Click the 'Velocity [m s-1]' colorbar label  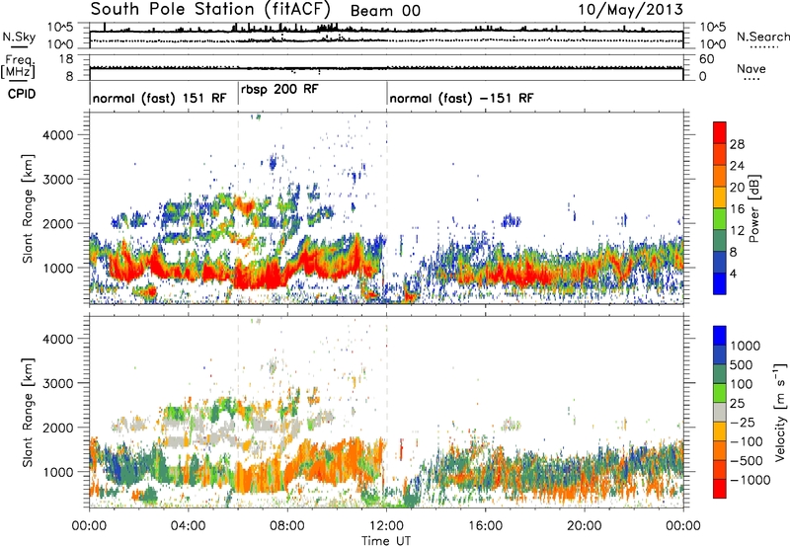(780, 412)
